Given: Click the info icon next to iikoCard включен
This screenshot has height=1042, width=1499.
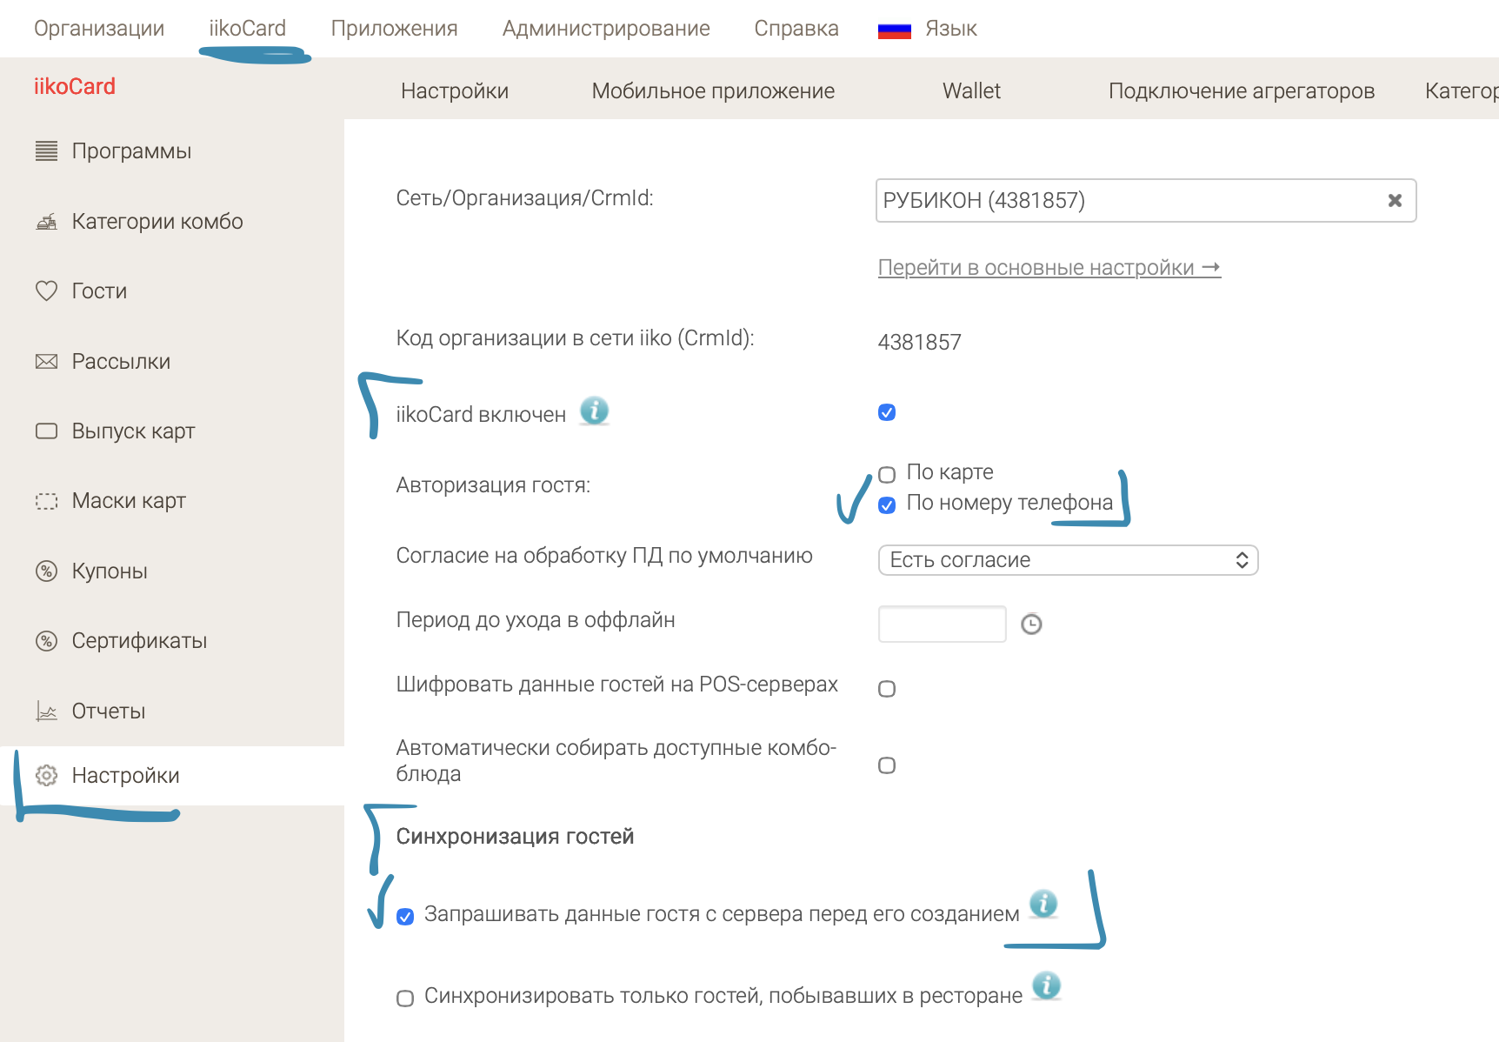Looking at the screenshot, I should pos(594,411).
